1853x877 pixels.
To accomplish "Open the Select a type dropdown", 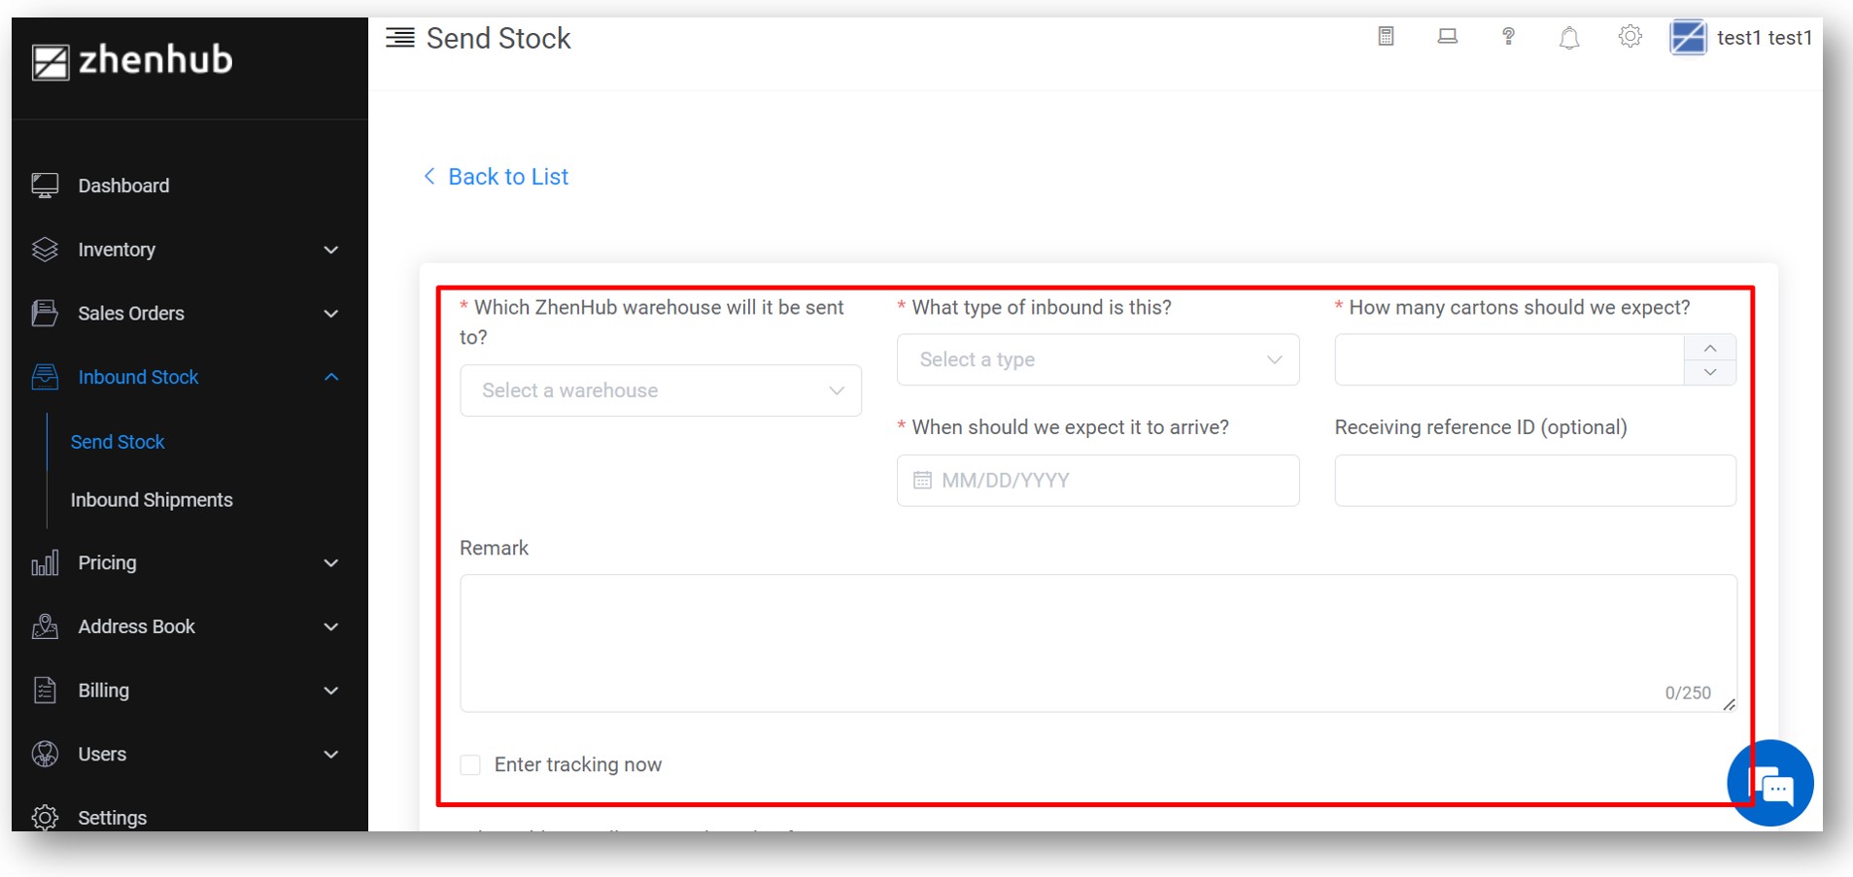I will [1097, 359].
